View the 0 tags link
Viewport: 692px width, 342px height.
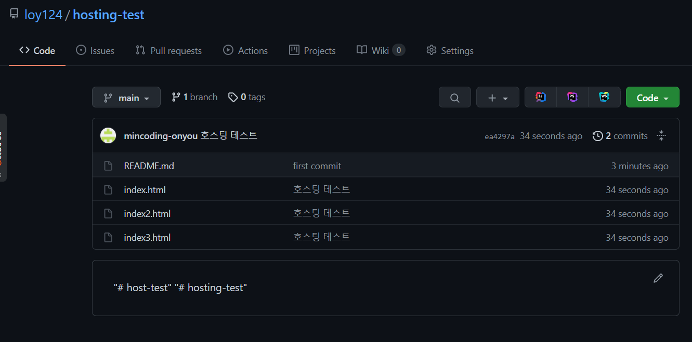pos(246,97)
